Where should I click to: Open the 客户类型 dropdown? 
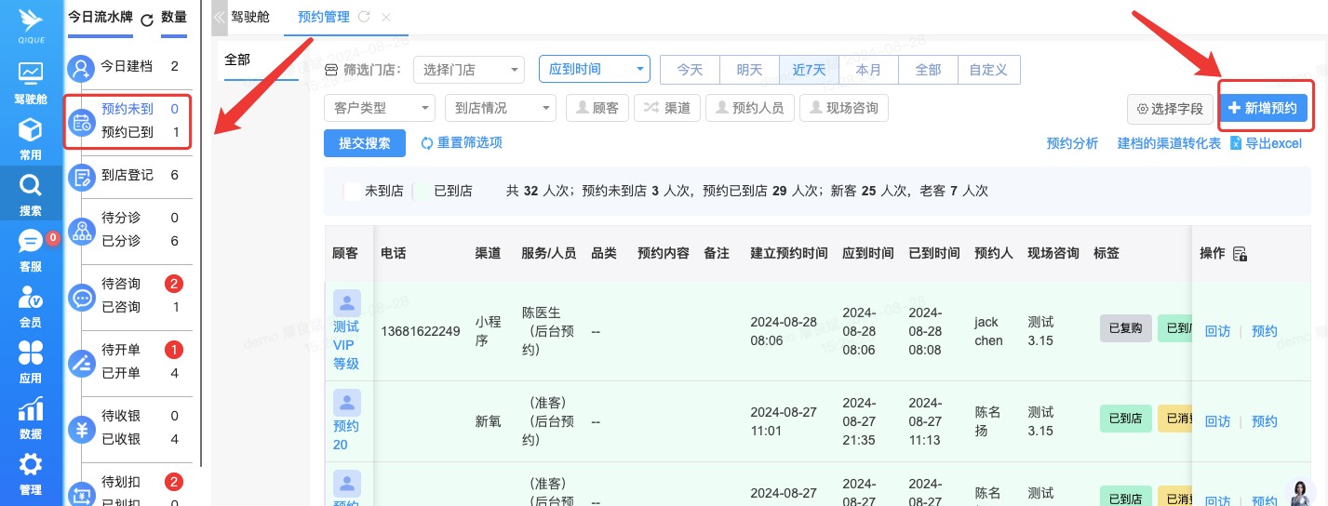point(379,108)
